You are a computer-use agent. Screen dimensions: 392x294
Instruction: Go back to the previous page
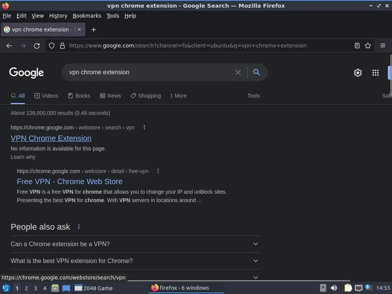click(9, 46)
